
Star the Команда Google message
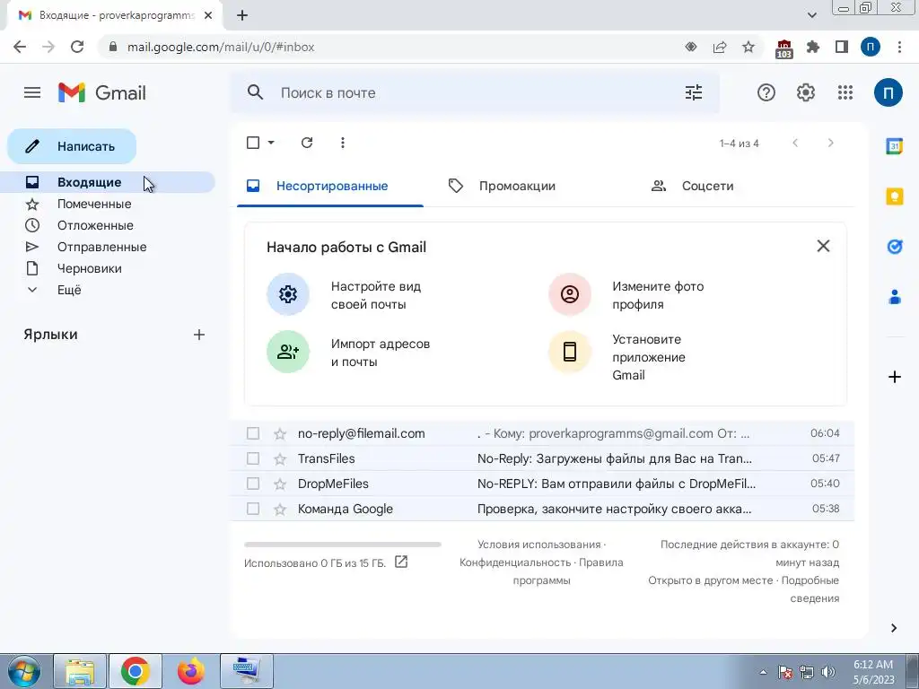point(280,510)
